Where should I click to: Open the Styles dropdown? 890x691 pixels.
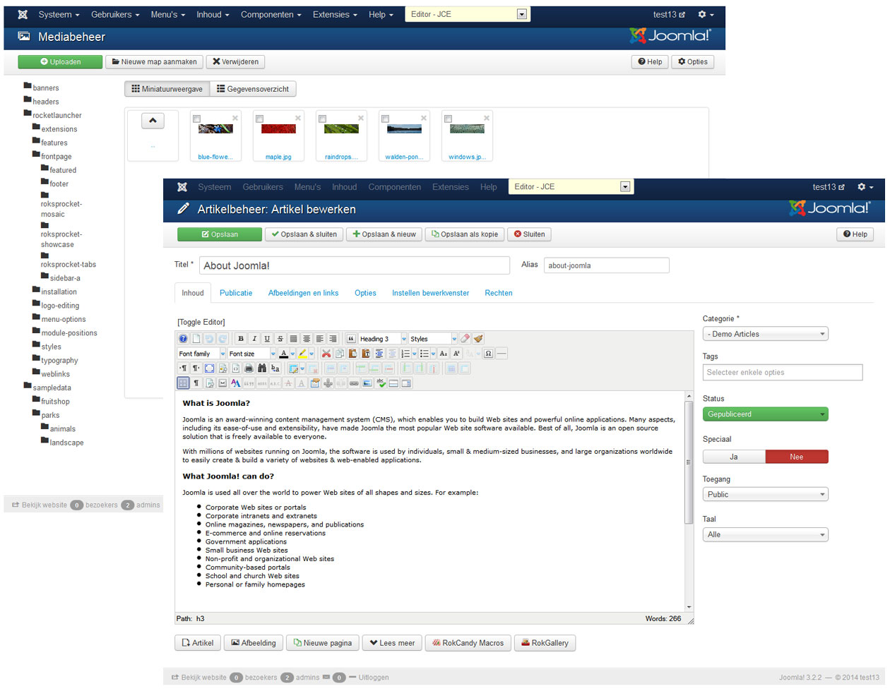tap(433, 339)
